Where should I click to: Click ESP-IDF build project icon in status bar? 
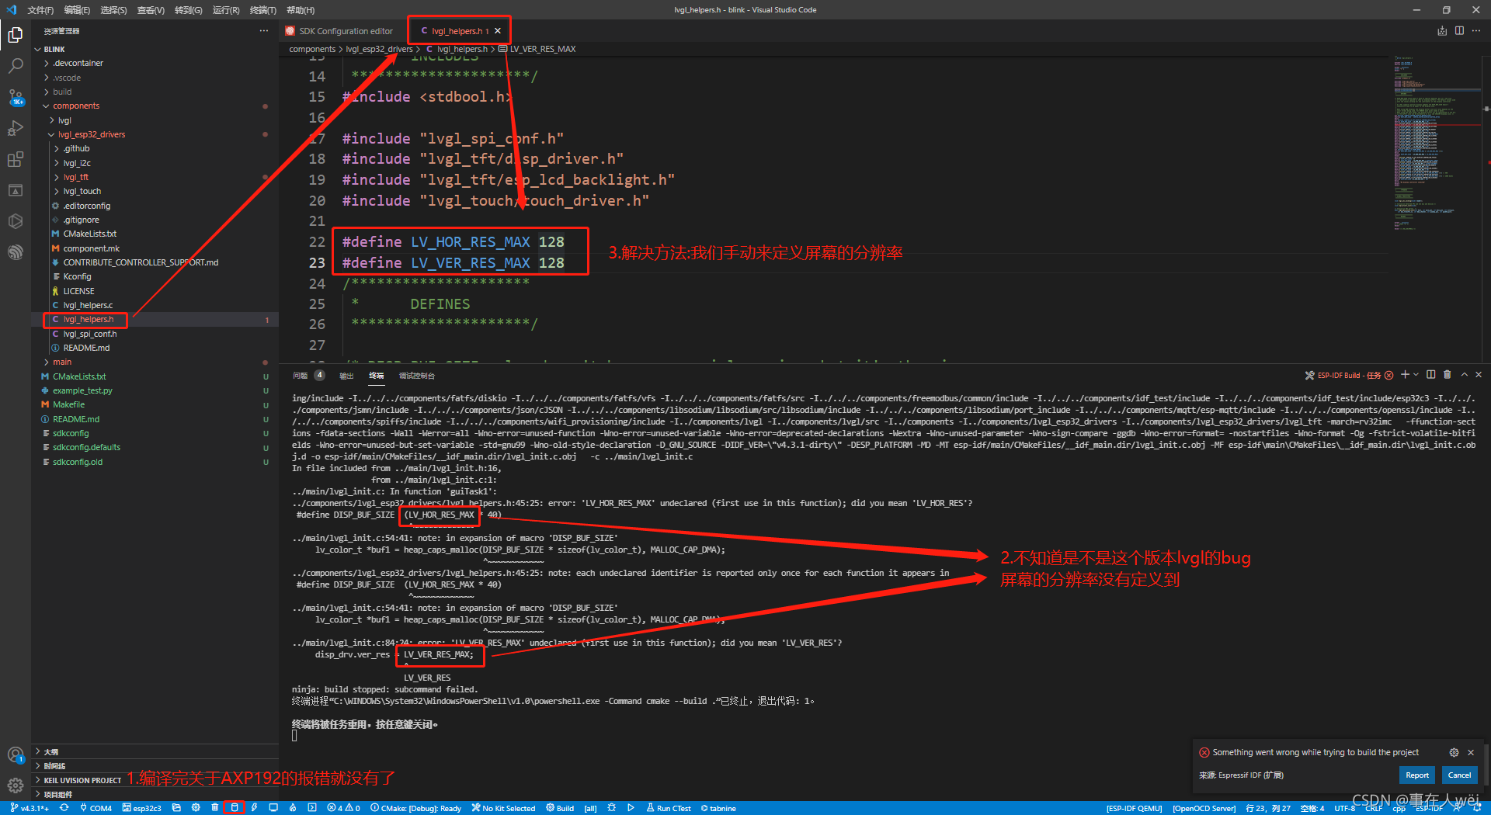[235, 808]
